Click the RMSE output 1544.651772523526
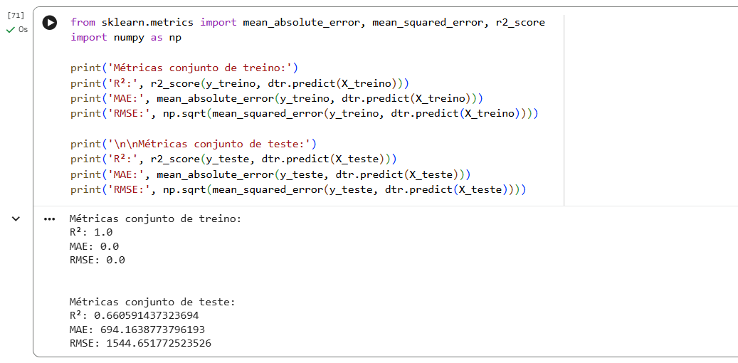Image resolution: width=738 pixels, height=363 pixels. click(158, 344)
